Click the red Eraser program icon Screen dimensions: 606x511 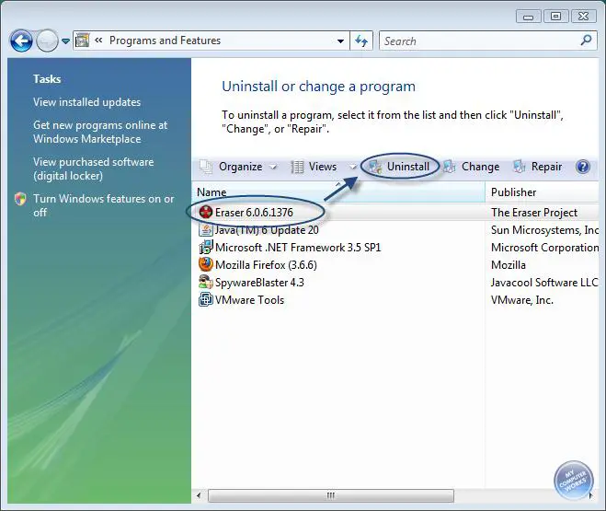[x=206, y=212]
